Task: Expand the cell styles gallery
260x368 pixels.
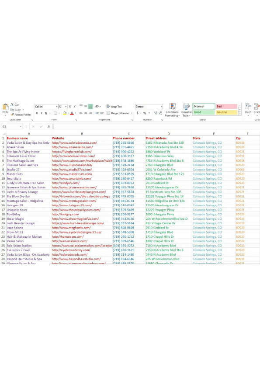Action: (240, 114)
